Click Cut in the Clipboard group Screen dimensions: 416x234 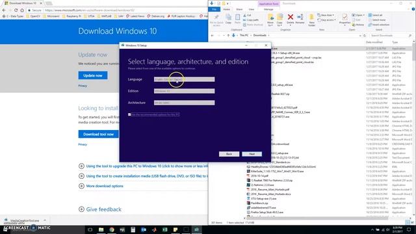tap(247, 16)
